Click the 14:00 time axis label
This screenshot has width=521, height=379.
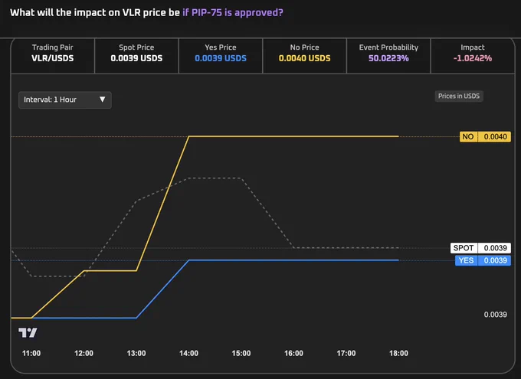pyautogui.click(x=188, y=353)
